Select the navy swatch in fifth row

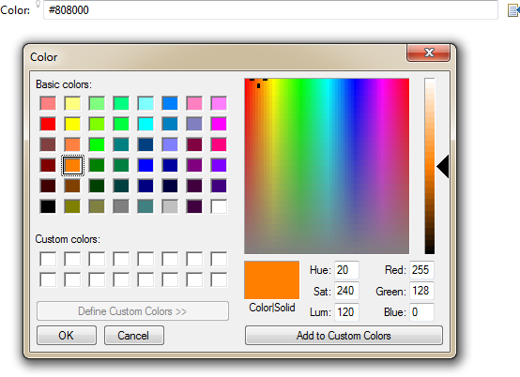145,186
